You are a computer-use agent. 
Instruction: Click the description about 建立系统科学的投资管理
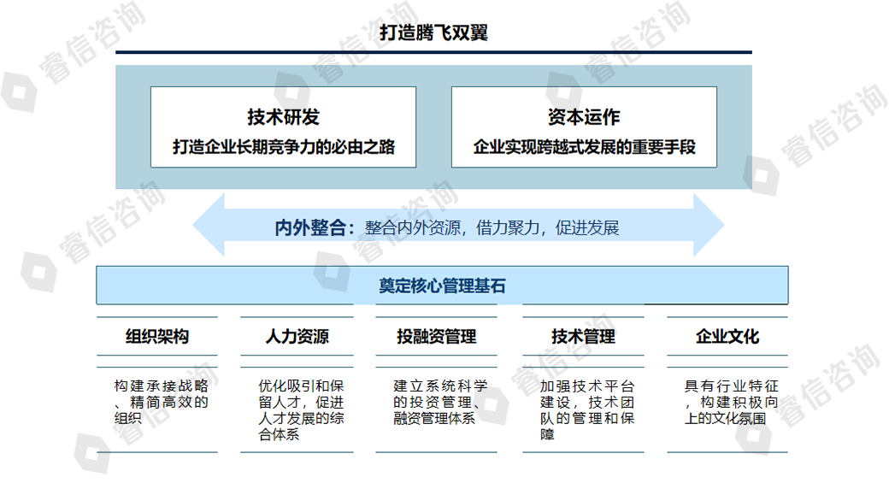coord(440,402)
